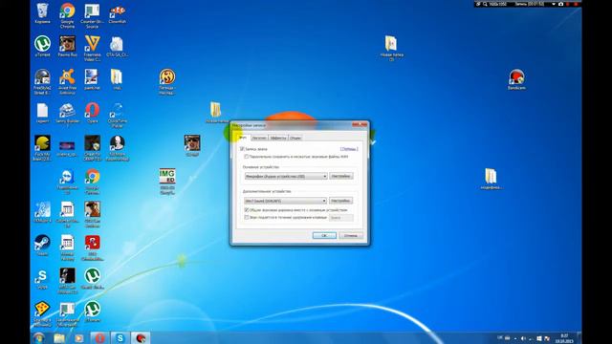Click the Show Desktop strip
612x344 pixels.
[579, 338]
